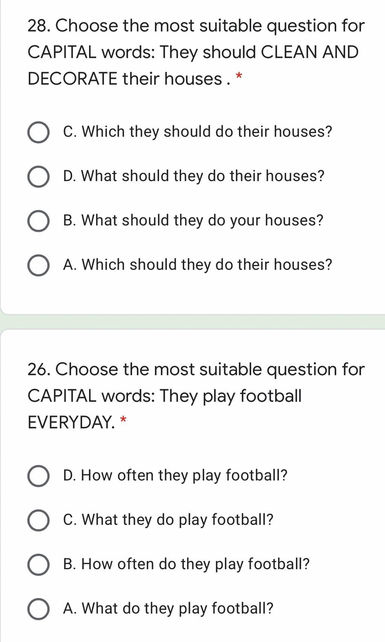The width and height of the screenshot is (385, 642).
Task: Select radio for 'B. What should they do your houses?'
Action: [38, 221]
